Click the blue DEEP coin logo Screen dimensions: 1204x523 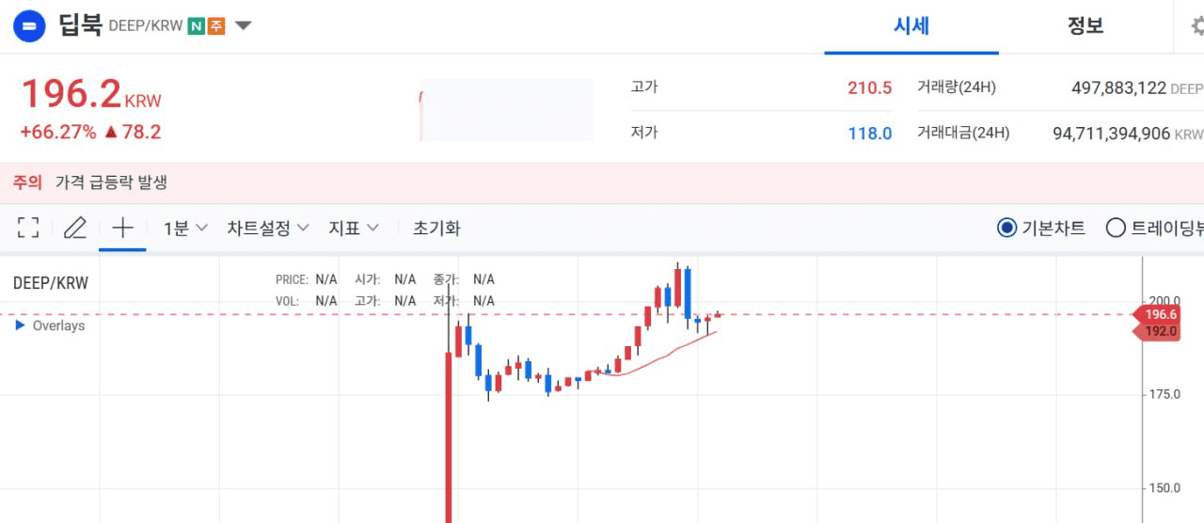29,26
